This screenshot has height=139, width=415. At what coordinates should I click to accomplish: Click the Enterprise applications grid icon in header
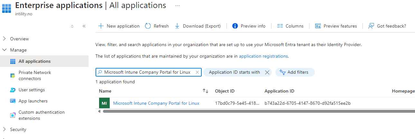pyautogui.click(x=6, y=8)
